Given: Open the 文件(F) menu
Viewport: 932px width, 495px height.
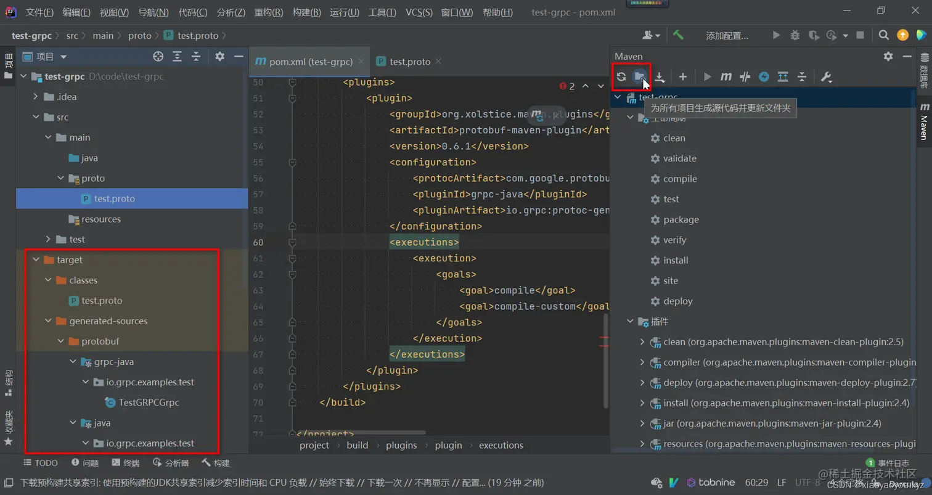Looking at the screenshot, I should (39, 12).
